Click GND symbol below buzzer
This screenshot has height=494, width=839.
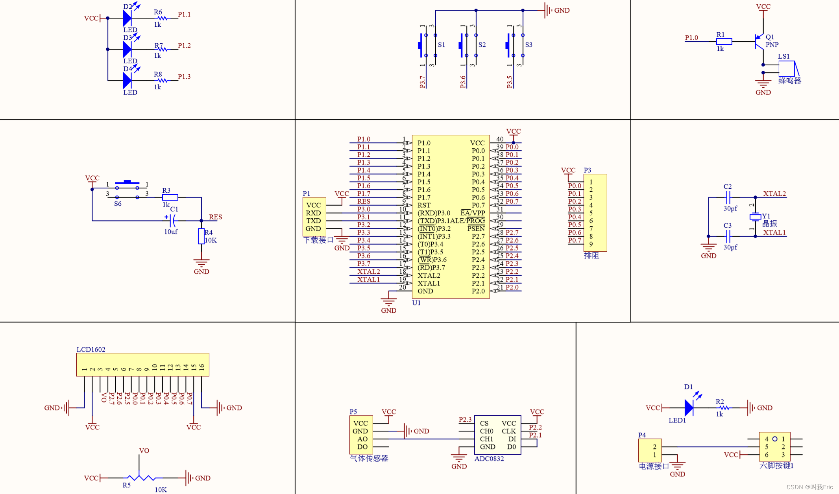[x=763, y=84]
